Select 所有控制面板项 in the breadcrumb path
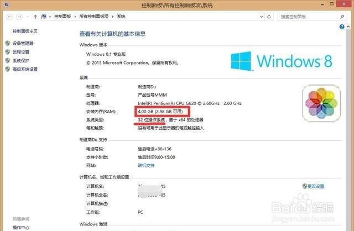Image resolution: width=354 pixels, height=231 pixels. (94, 17)
